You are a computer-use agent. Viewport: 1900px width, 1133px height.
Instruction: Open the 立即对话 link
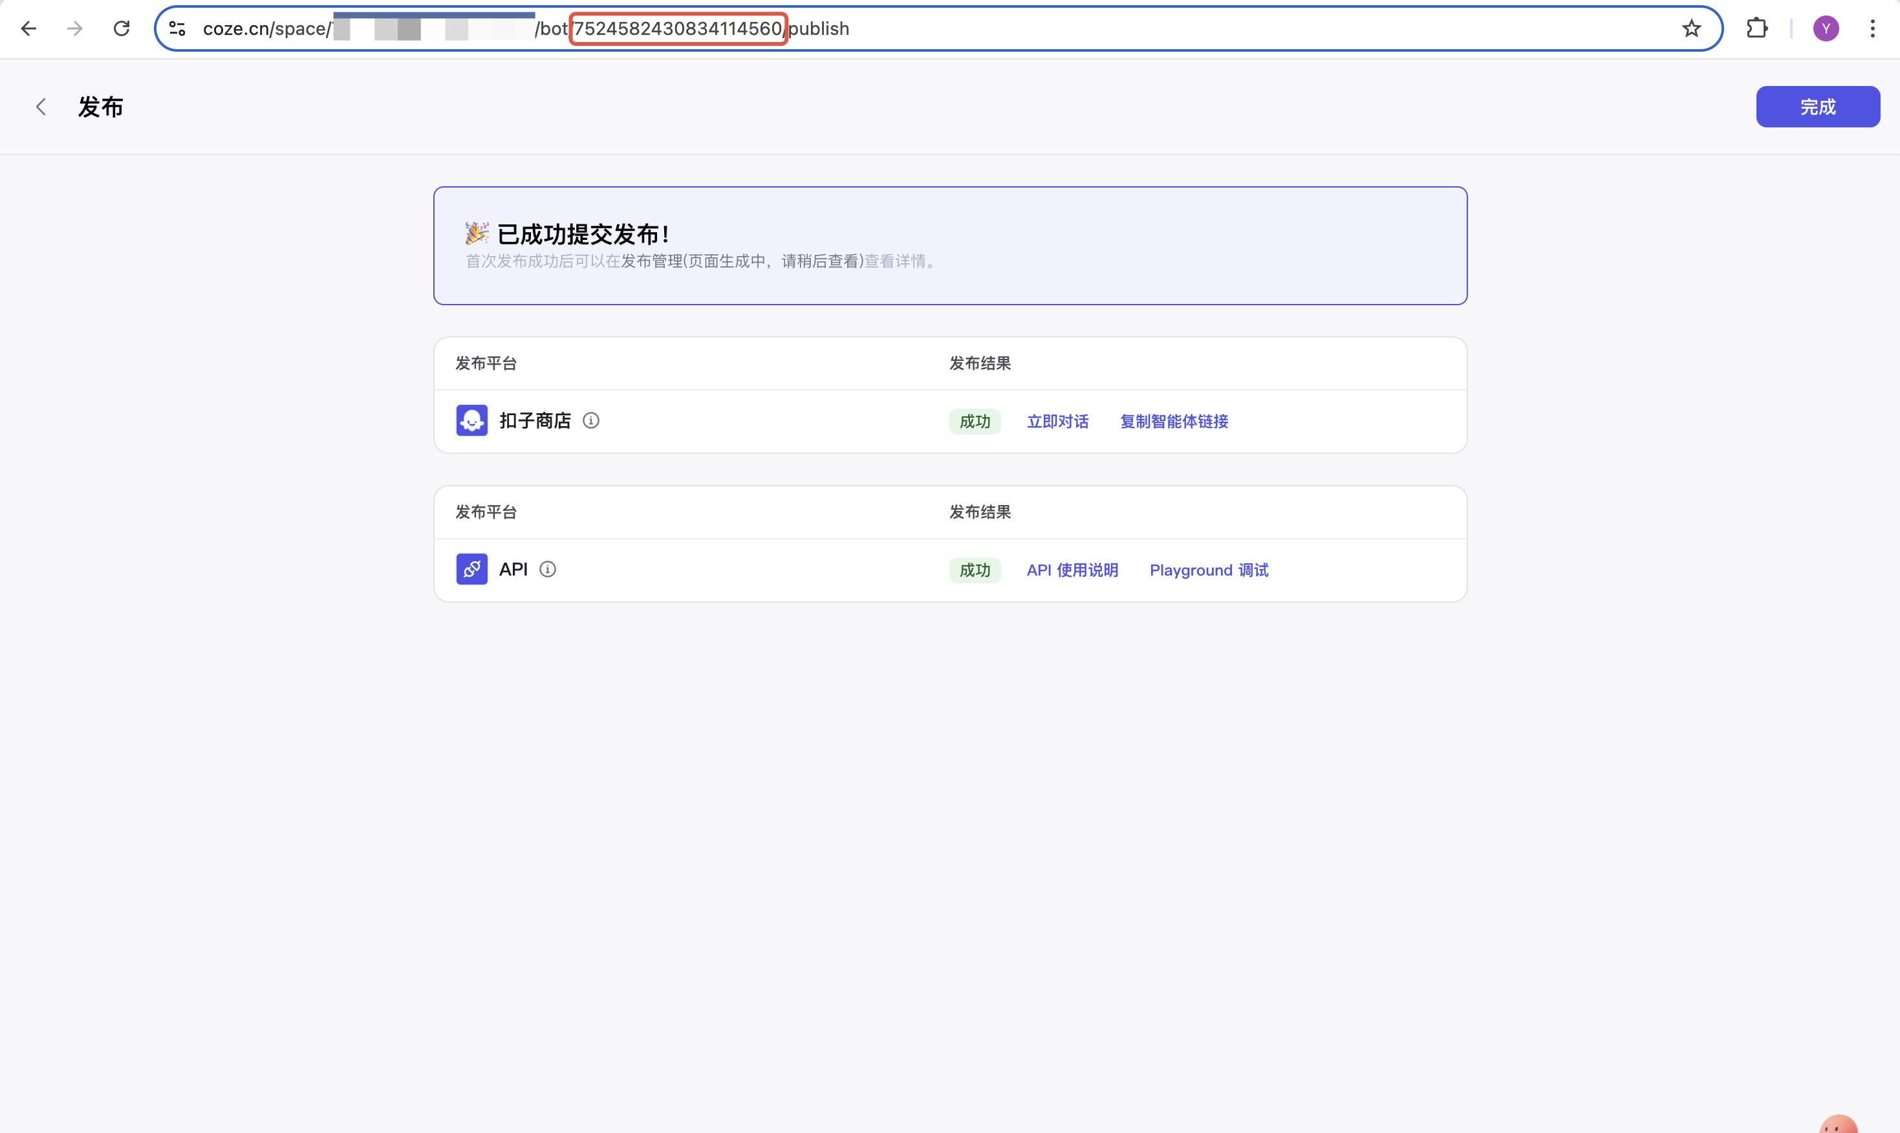[x=1057, y=422]
